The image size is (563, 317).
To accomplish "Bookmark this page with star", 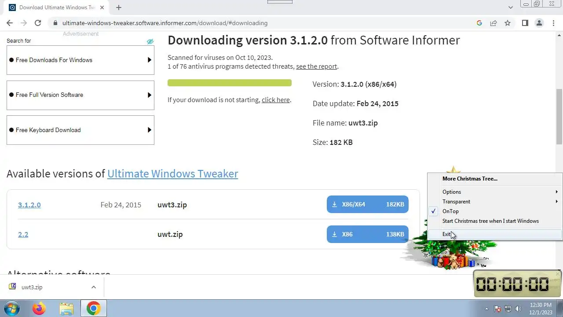I will [508, 23].
